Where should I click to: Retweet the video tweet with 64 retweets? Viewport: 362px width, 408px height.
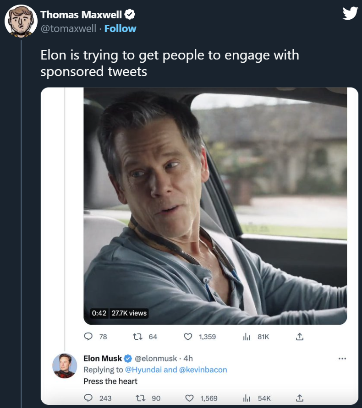[137, 337]
